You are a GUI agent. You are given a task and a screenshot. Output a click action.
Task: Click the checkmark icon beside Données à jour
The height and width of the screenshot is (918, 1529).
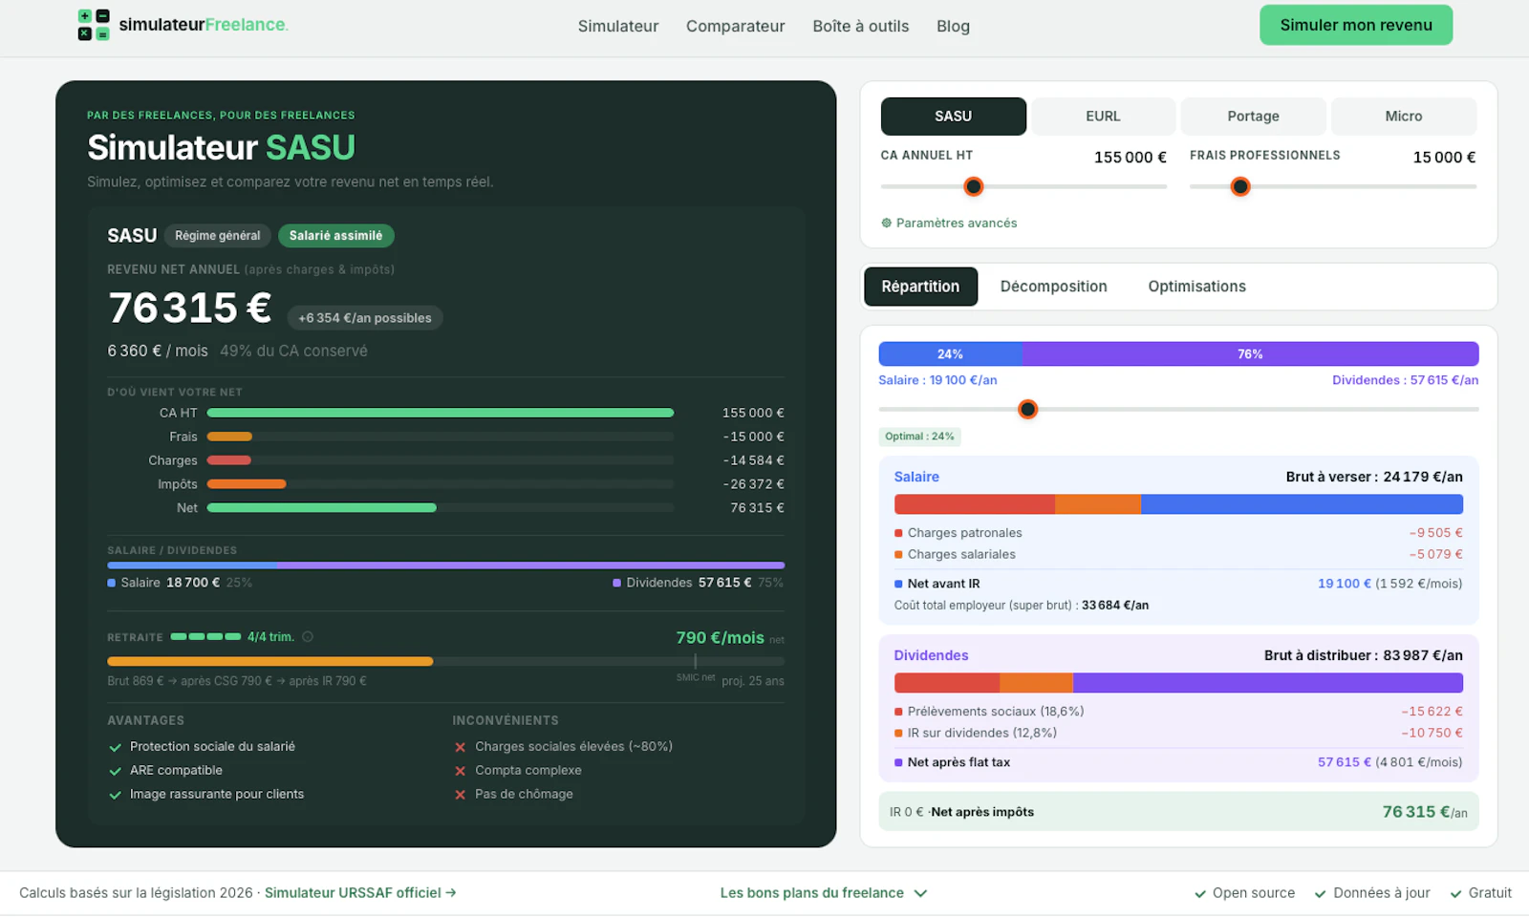[1321, 894]
